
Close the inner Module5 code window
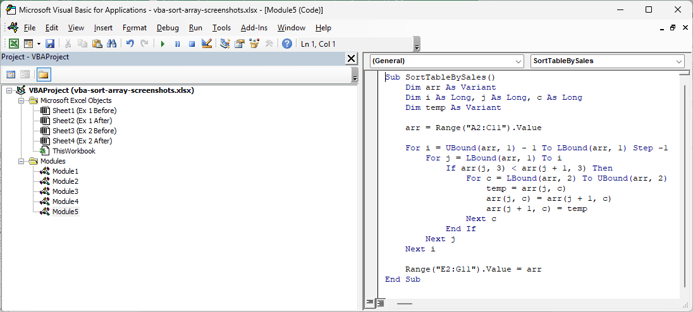click(x=685, y=27)
